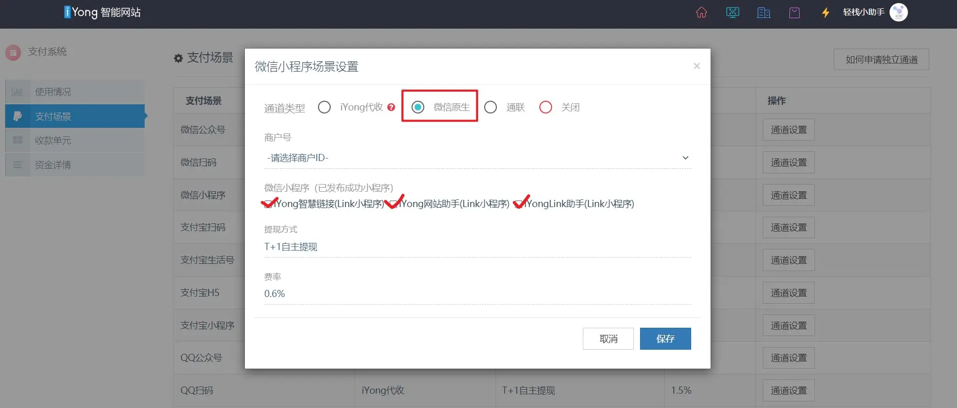Select 关闭 to disable the channel
Viewport: 957px width, 408px height.
545,107
